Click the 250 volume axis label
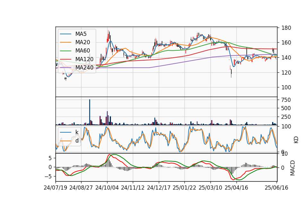The image size is (308, 221). pyautogui.click(x=286, y=117)
